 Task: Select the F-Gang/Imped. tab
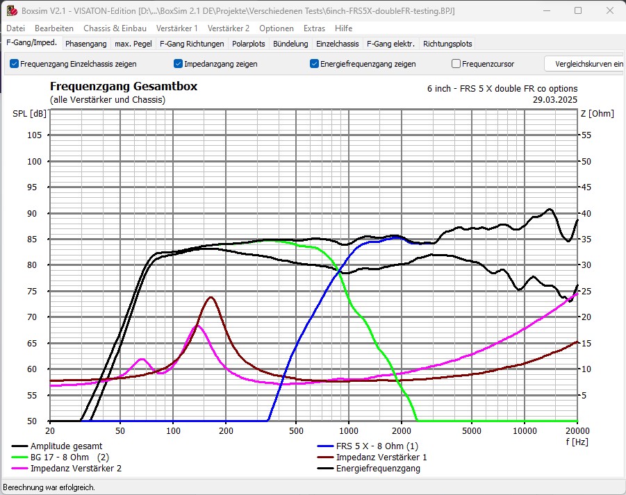tap(32, 42)
